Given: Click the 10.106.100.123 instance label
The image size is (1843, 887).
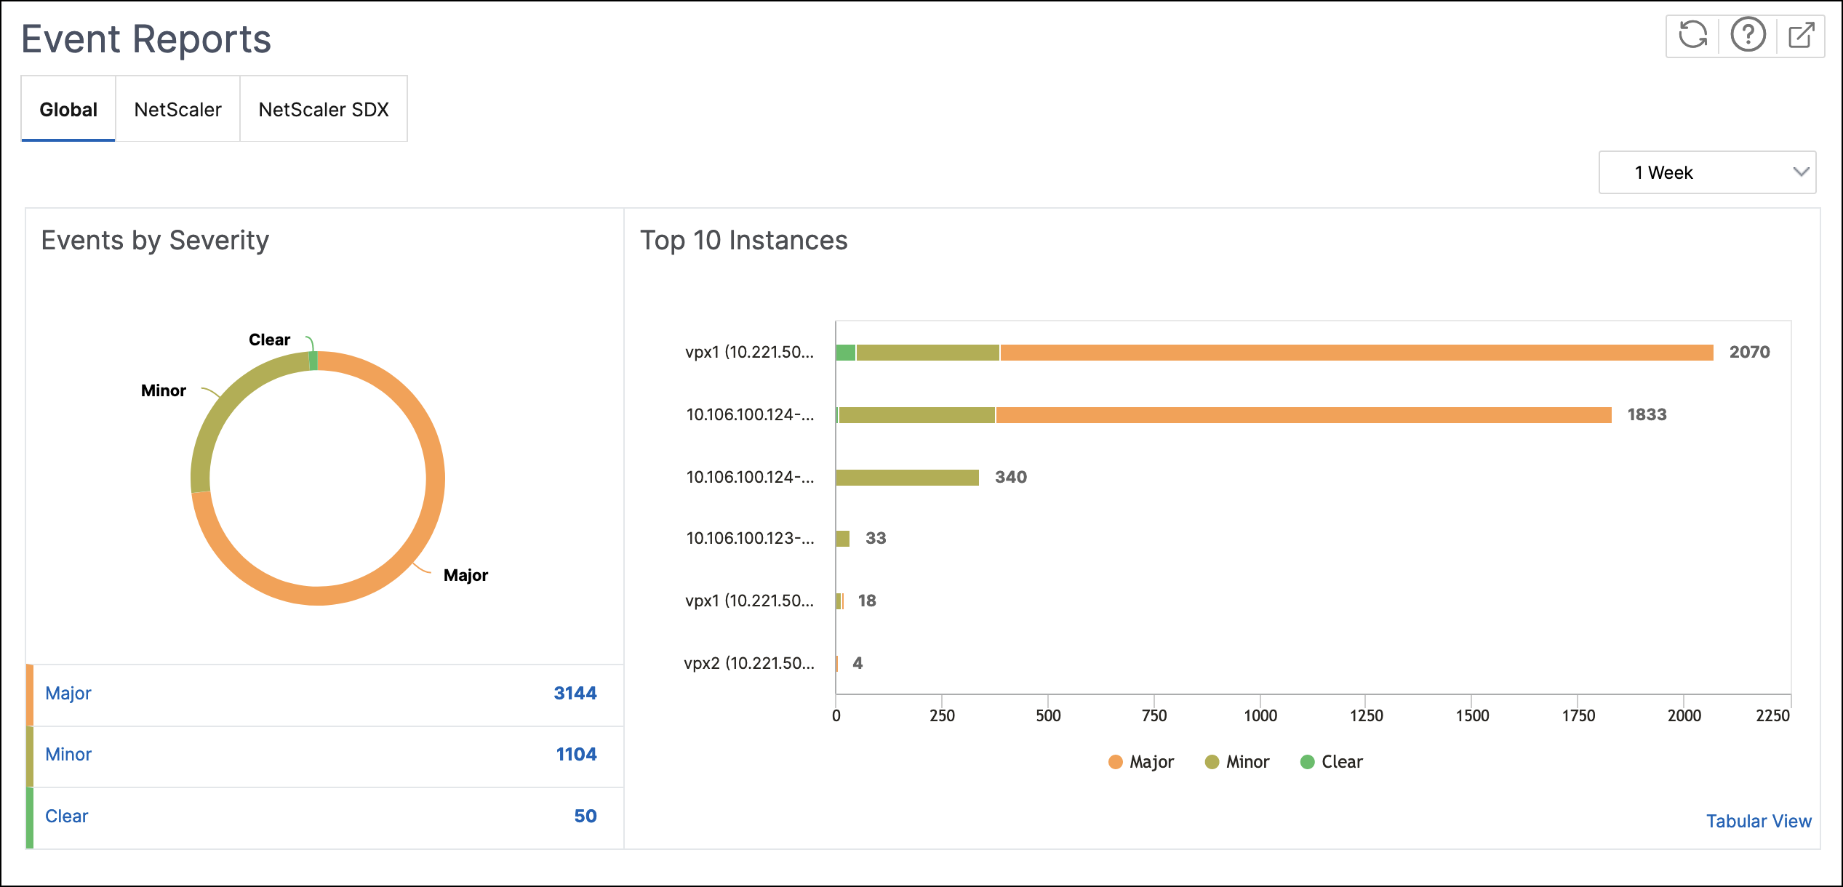Looking at the screenshot, I should click(750, 538).
